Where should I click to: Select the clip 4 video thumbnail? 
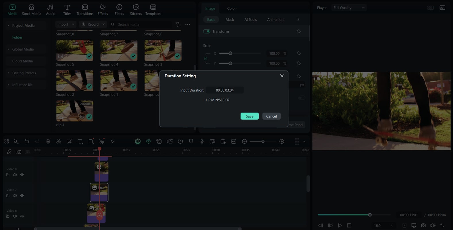pos(75,111)
